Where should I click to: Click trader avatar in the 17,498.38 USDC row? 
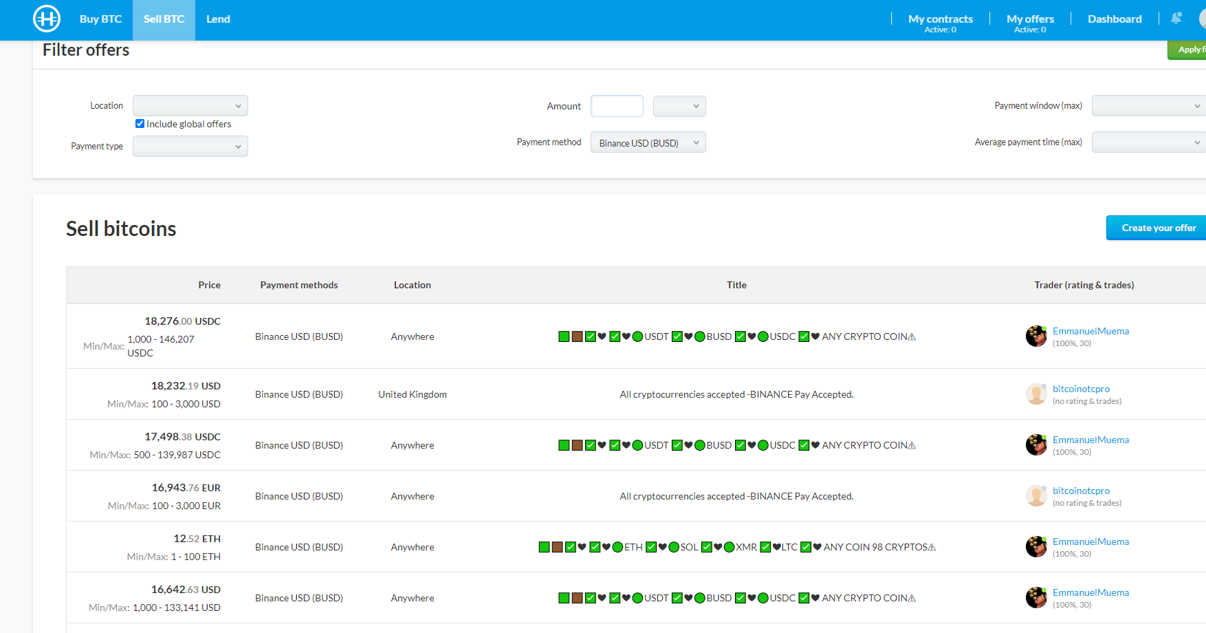(1036, 445)
